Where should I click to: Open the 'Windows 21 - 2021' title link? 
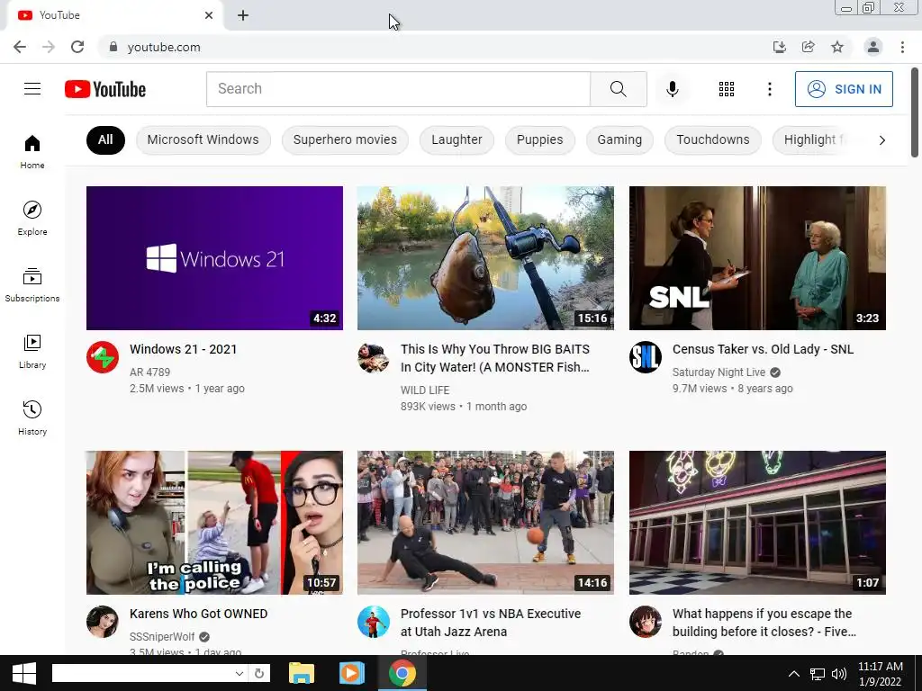[184, 349]
